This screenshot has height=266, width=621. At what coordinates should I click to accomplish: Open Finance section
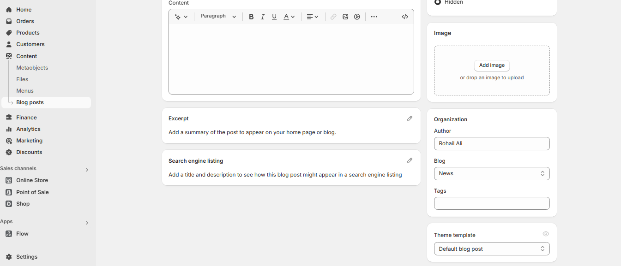pyautogui.click(x=26, y=118)
